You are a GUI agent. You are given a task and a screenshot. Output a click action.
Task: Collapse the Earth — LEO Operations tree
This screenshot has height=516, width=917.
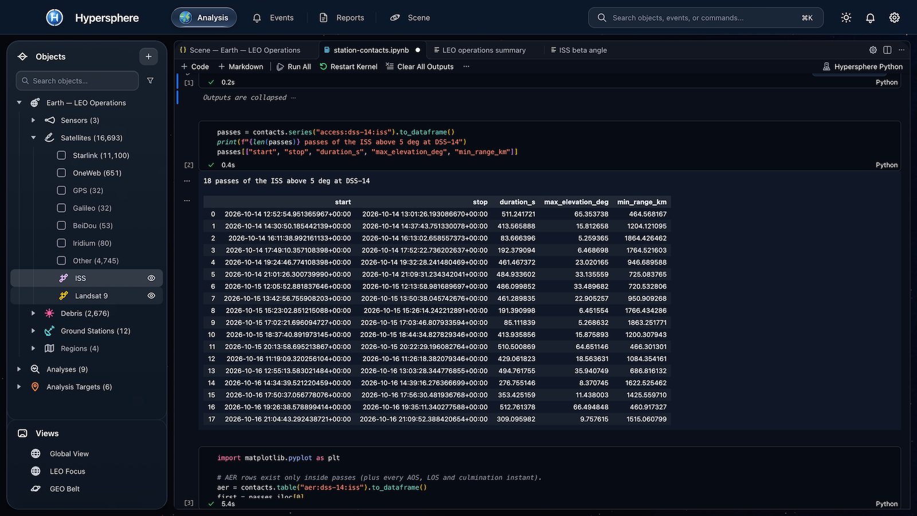coord(19,103)
